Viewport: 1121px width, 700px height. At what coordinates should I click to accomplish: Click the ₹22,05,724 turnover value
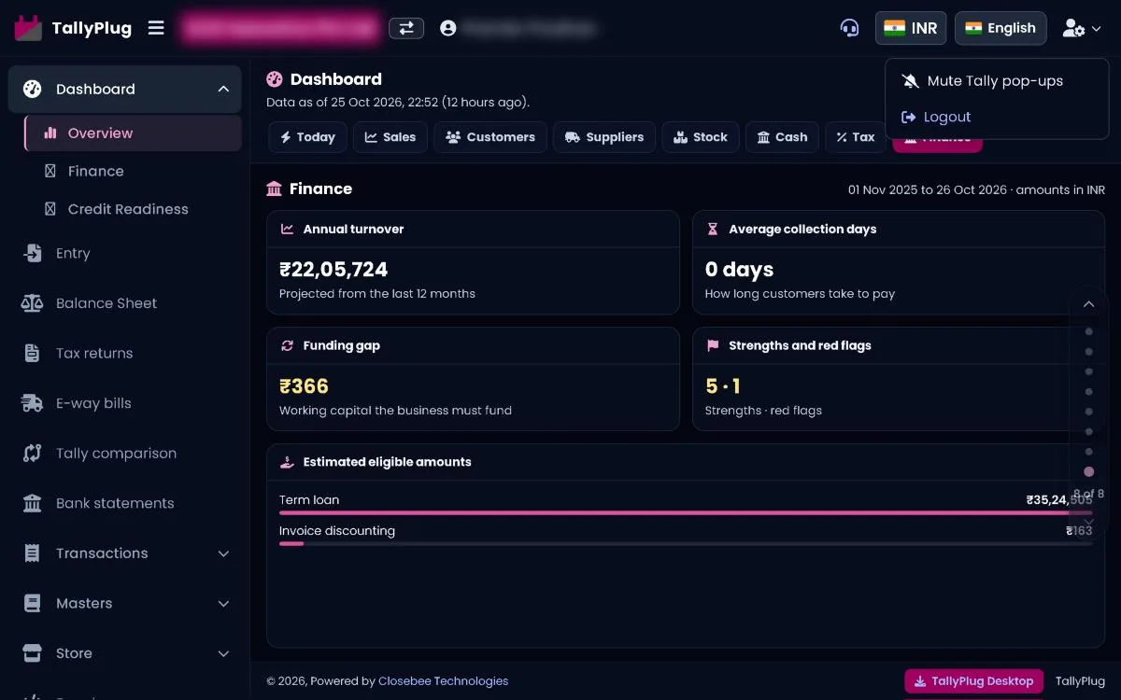[333, 270]
